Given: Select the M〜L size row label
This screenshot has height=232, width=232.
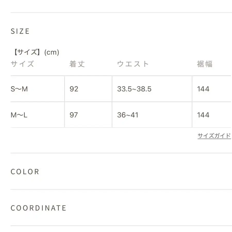Looking at the screenshot, I should 19,115.
